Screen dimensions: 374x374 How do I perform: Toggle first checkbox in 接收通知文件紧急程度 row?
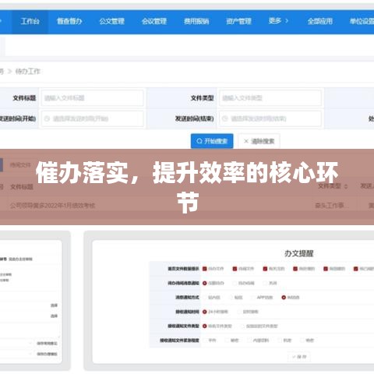tap(205, 340)
